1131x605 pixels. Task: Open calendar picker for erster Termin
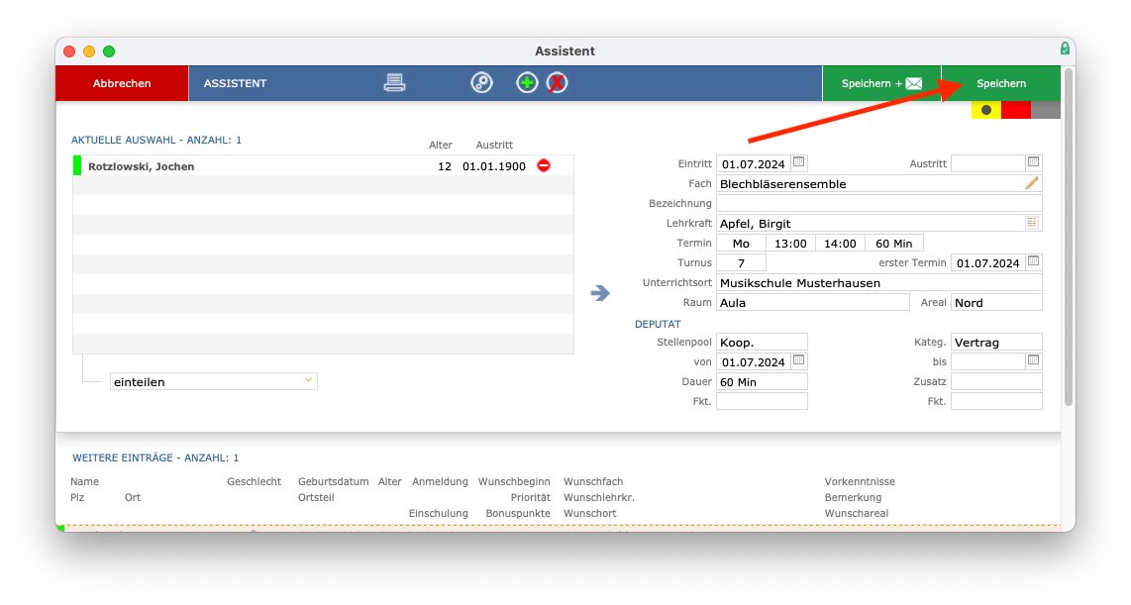(x=1034, y=261)
